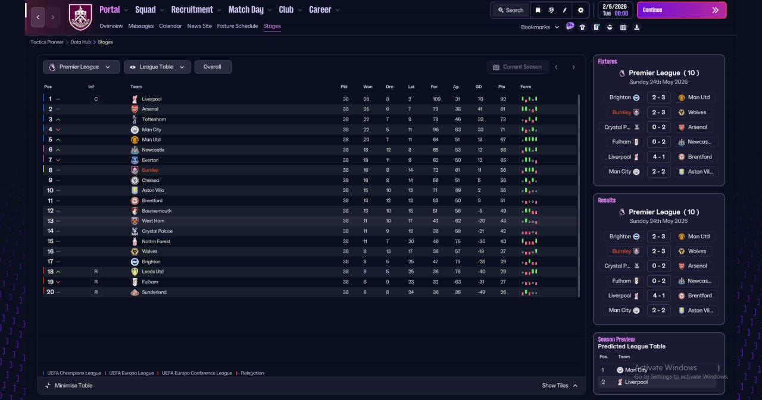Click the globe icon in top toolbar
The width and height of the screenshot is (762, 400).
[x=551, y=10]
